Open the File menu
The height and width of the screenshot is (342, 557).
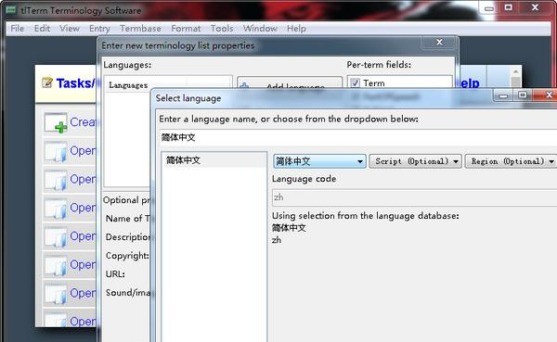[17, 29]
